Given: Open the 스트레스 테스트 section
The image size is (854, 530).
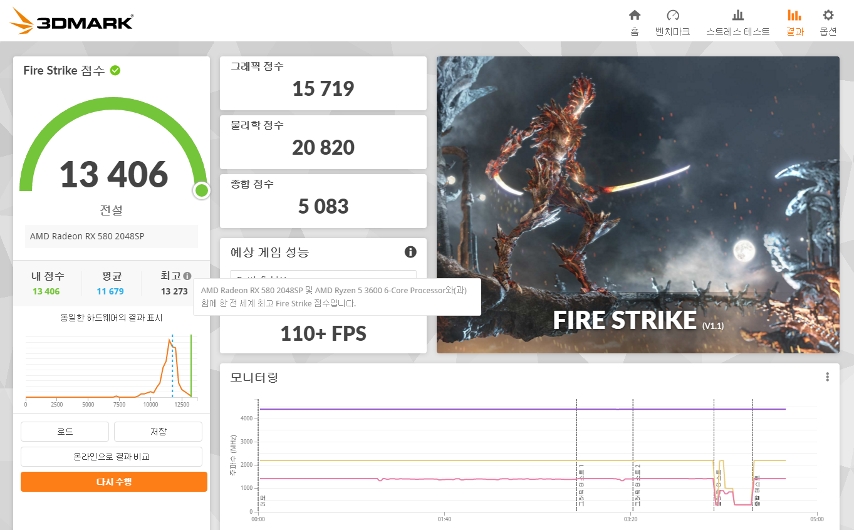Looking at the screenshot, I should tap(738, 21).
